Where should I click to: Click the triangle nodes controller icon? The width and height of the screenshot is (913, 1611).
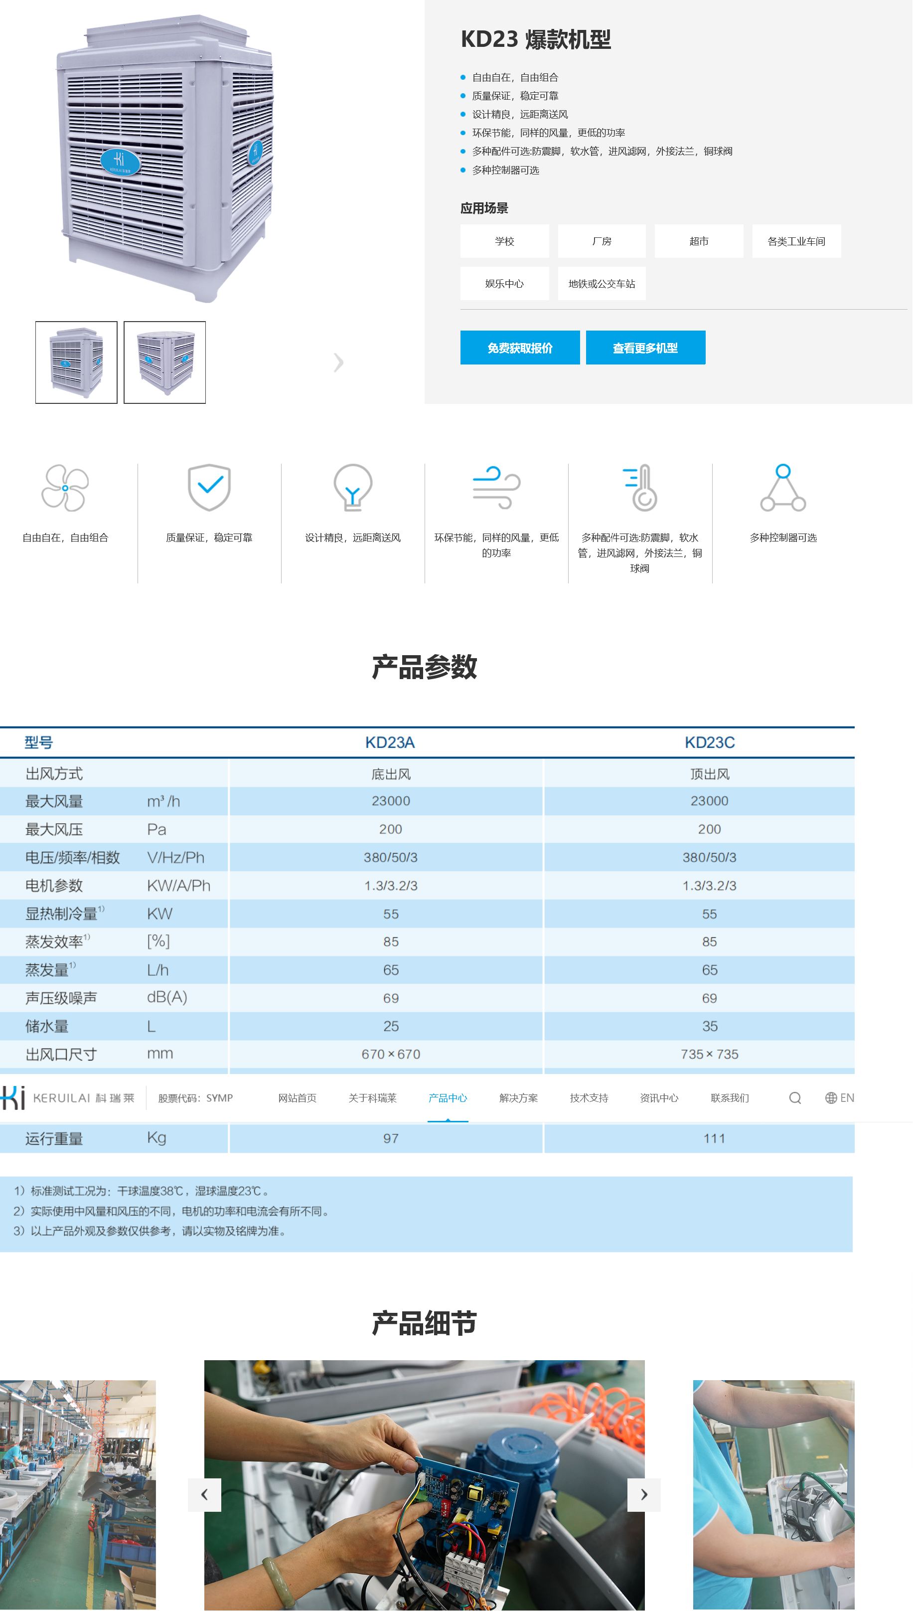coord(782,488)
